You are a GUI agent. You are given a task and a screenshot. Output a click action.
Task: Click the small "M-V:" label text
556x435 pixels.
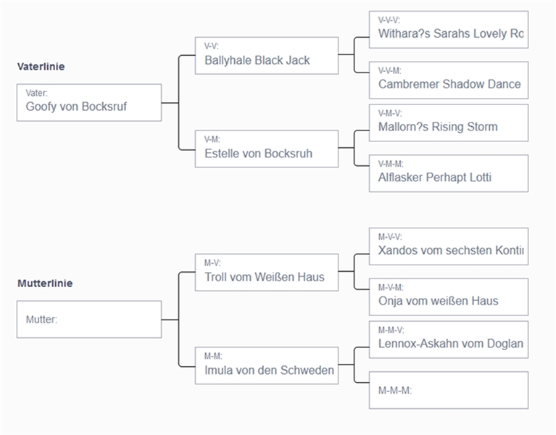pyautogui.click(x=213, y=263)
